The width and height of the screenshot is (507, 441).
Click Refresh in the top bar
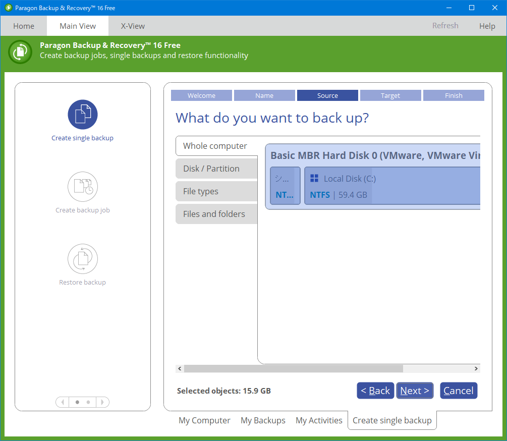[x=445, y=26]
